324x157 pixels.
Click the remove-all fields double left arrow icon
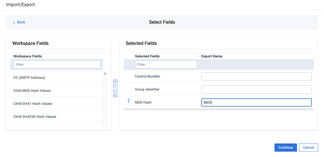point(115,96)
